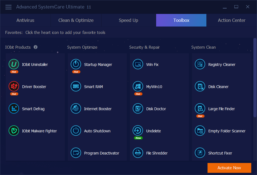Open the Undelete recovery icon
This screenshot has width=257, height=175.
tap(138, 131)
